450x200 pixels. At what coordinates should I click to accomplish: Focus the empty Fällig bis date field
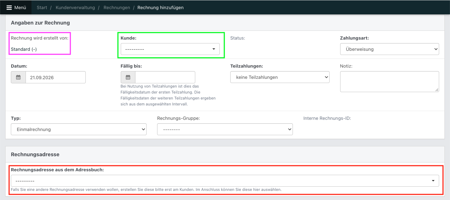[165, 77]
